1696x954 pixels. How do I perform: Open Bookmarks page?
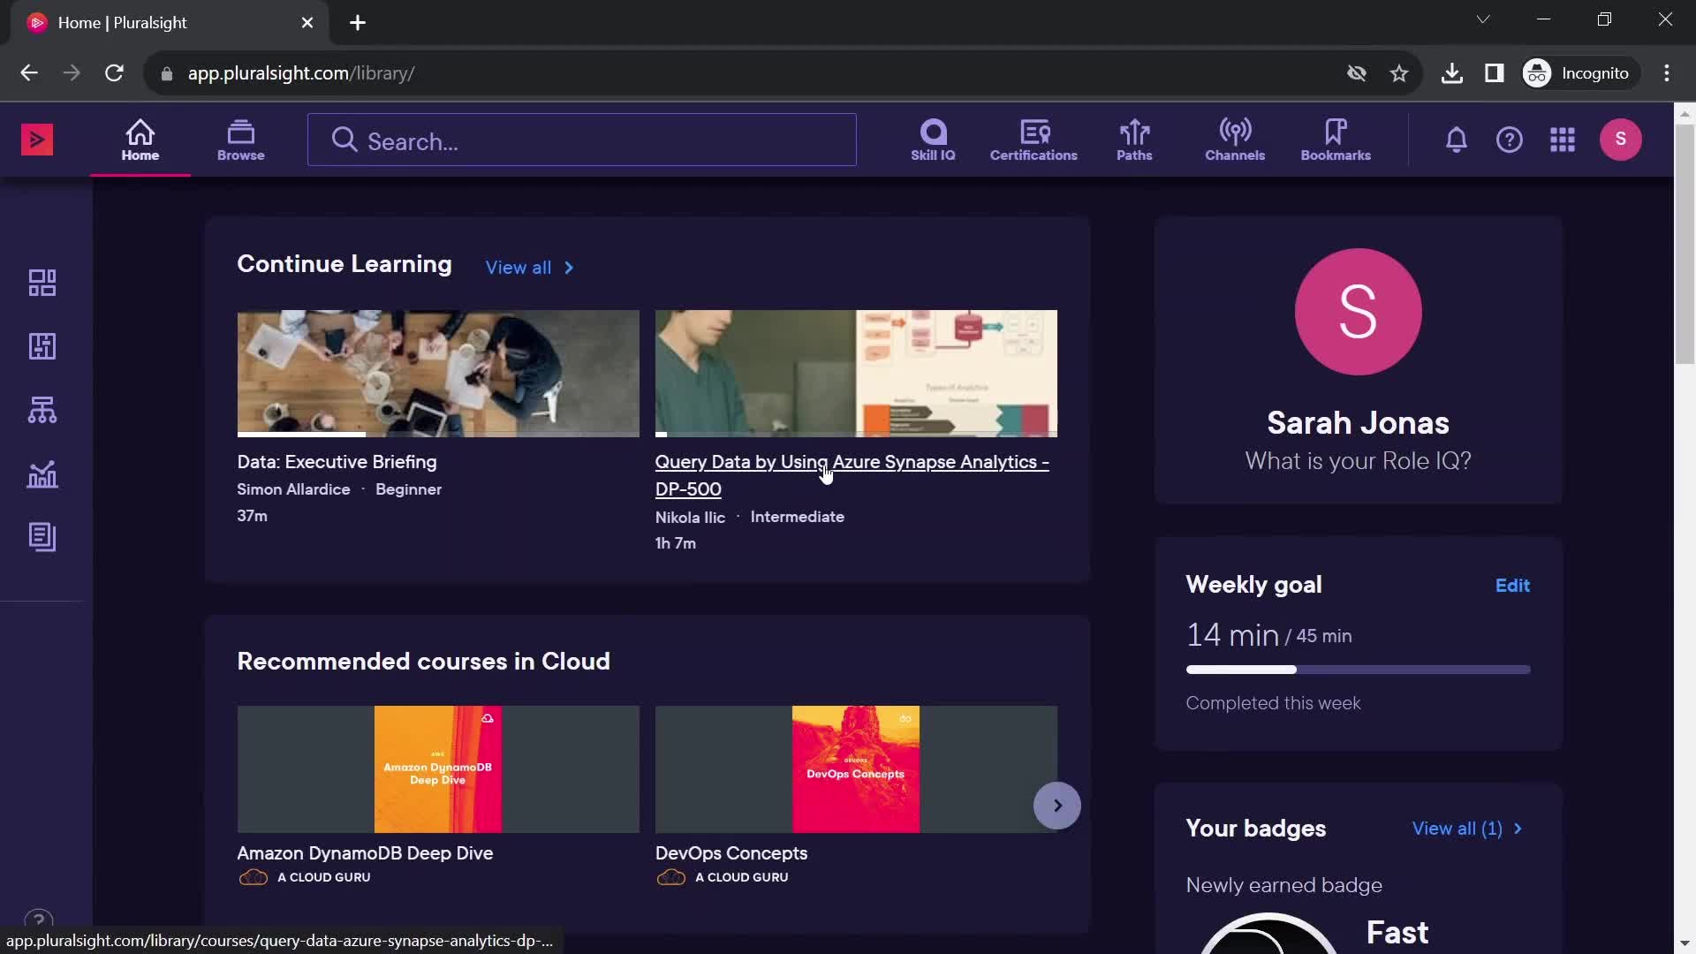point(1336,140)
